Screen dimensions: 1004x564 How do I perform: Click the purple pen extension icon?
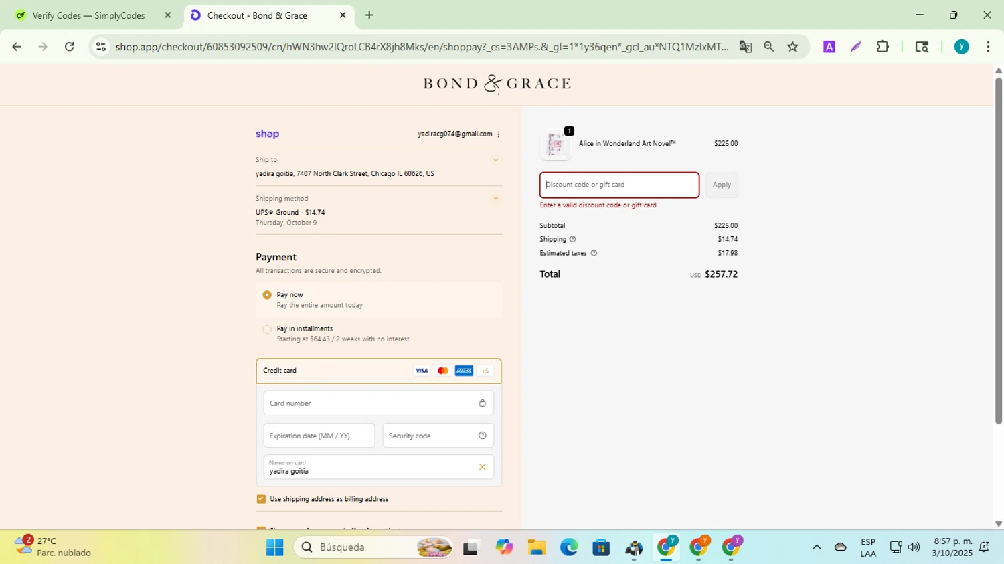(x=856, y=47)
